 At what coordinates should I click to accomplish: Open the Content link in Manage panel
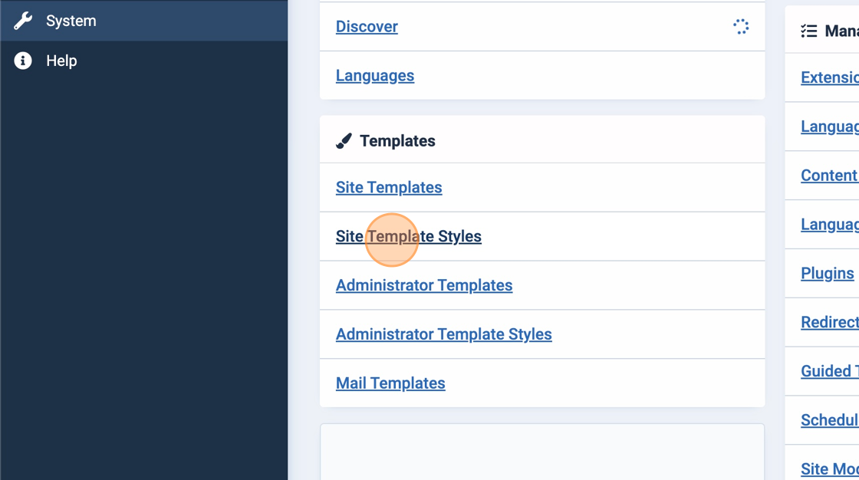829,176
